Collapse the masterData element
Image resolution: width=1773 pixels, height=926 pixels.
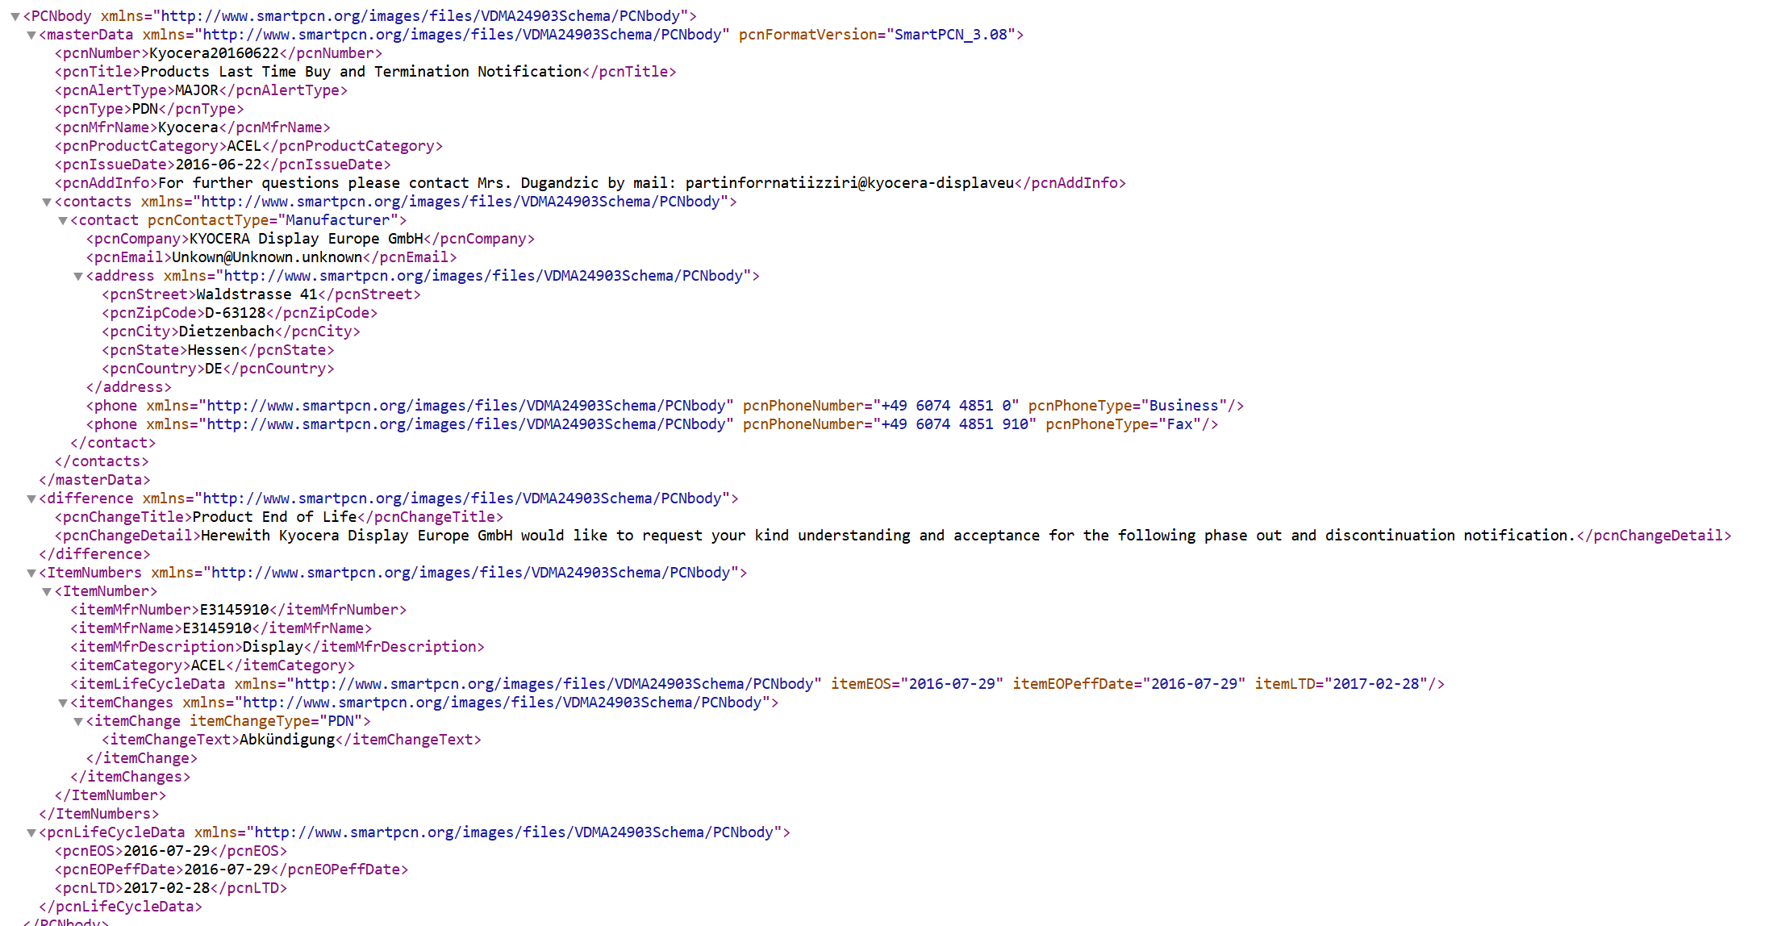tap(31, 35)
